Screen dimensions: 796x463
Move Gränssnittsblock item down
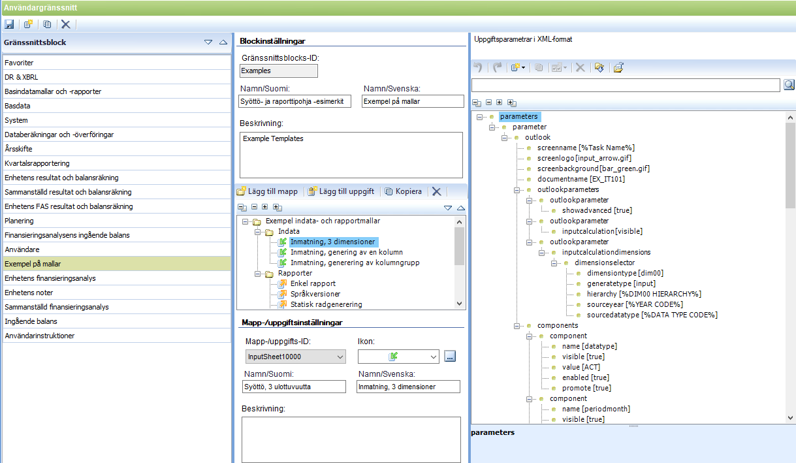coord(208,42)
